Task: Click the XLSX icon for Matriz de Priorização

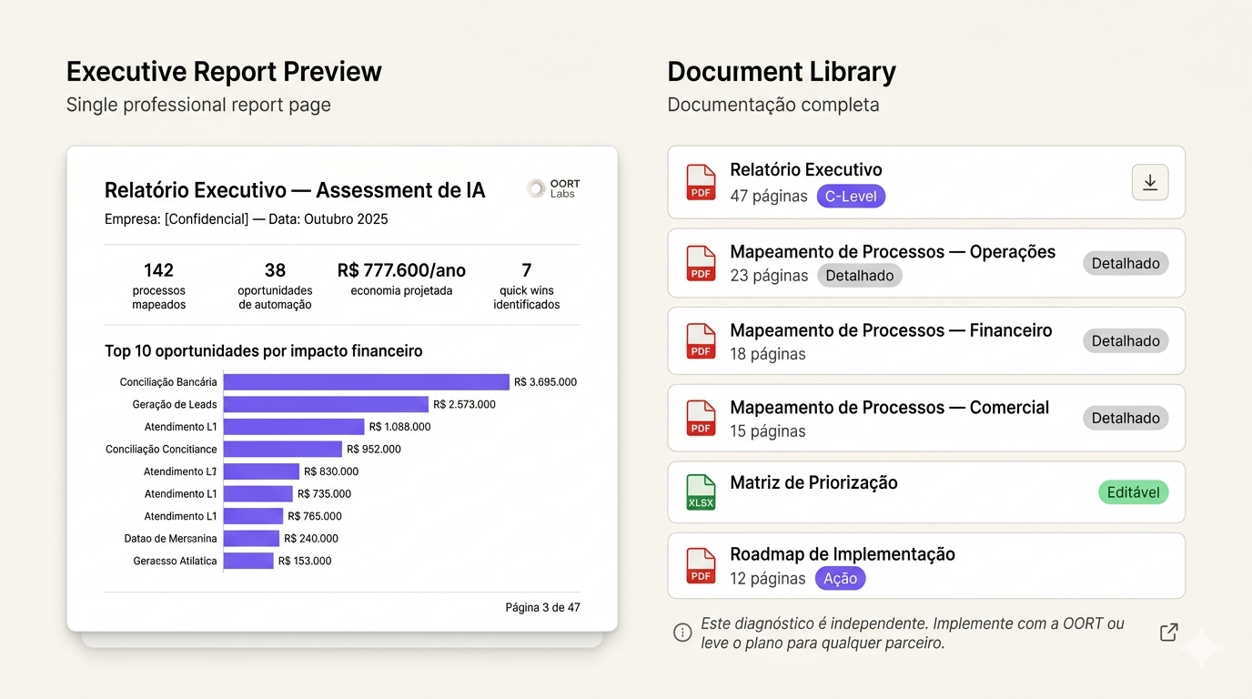Action: click(x=701, y=492)
